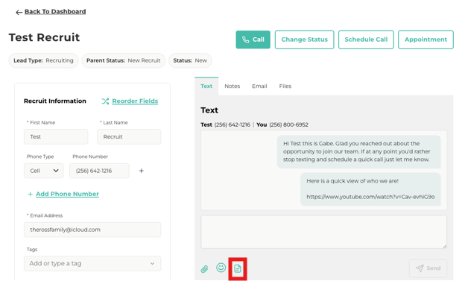Switch to the Notes tab
This screenshot has height=281, width=465.
(x=232, y=86)
